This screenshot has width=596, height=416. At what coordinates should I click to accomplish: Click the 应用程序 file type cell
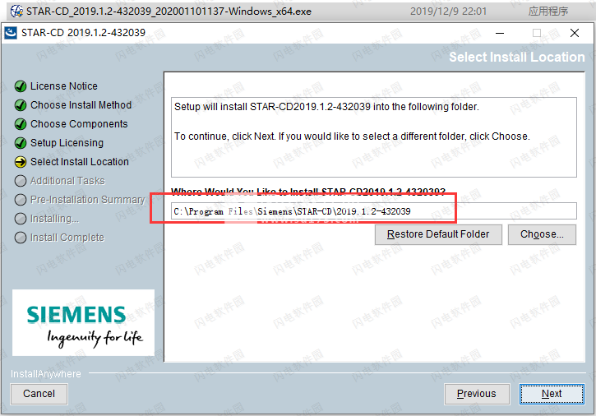tap(548, 12)
